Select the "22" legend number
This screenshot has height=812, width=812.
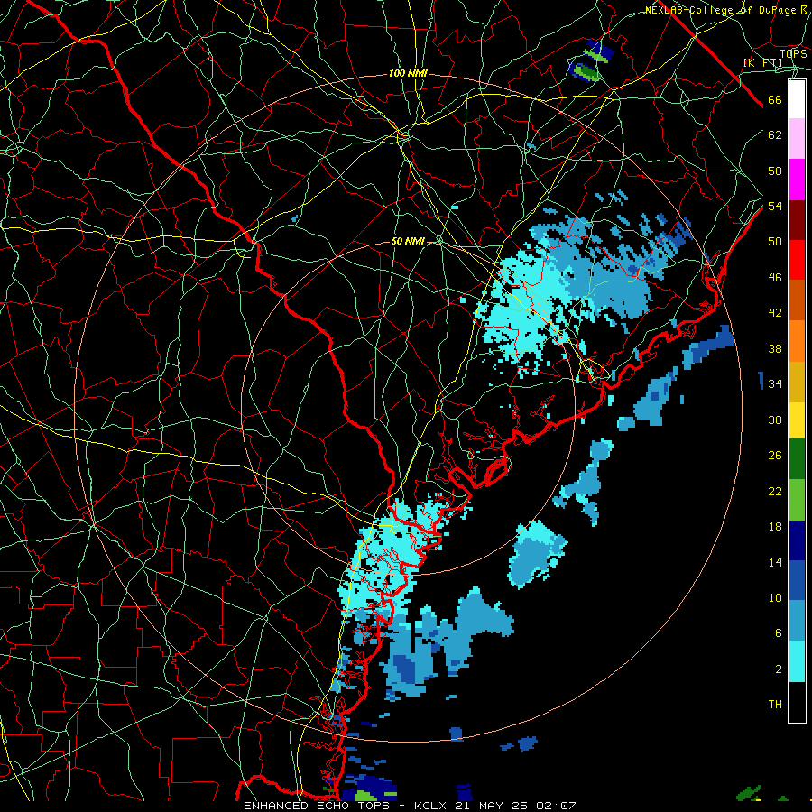coord(775,492)
